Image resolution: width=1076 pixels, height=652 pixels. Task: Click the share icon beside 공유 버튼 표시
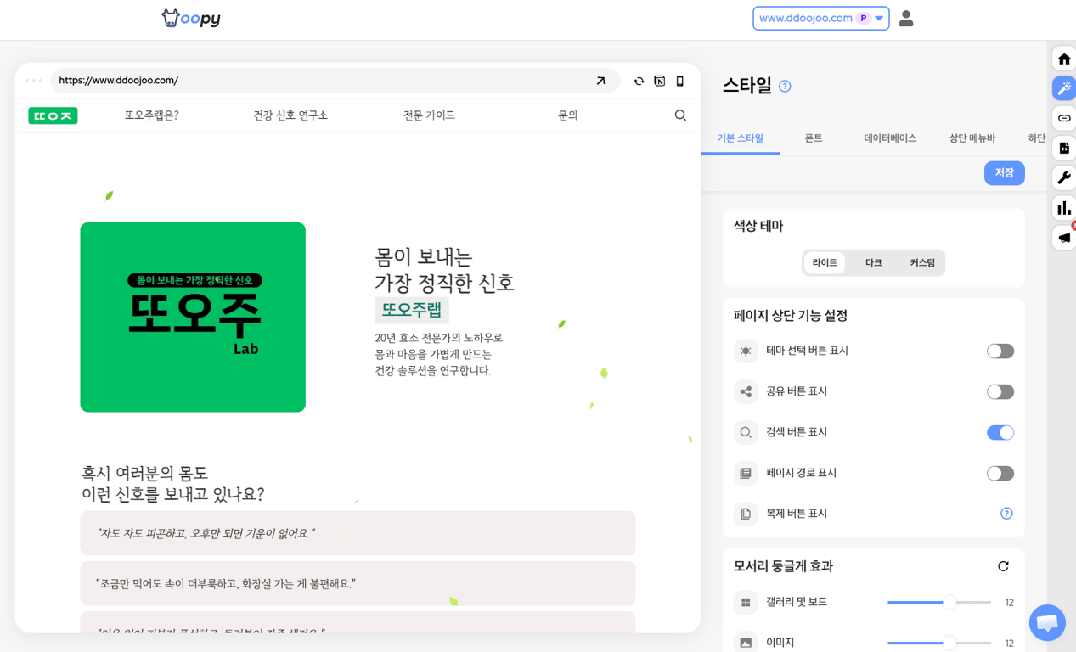[x=746, y=391]
